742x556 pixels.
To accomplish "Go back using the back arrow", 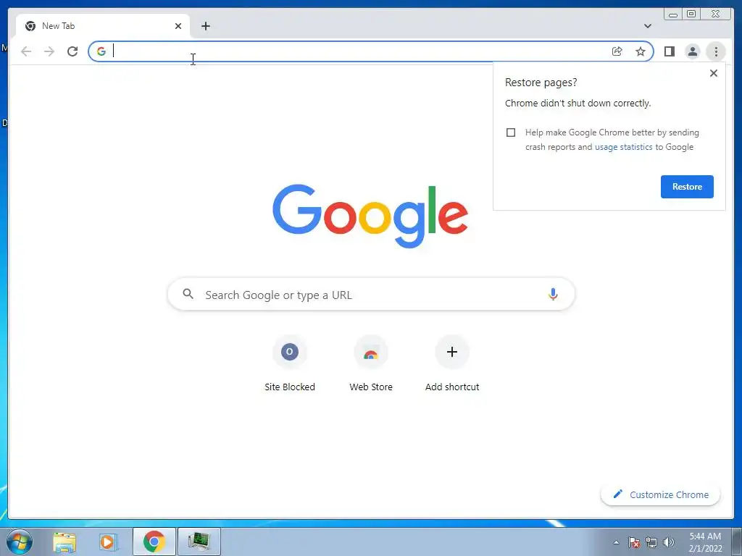I will (x=26, y=51).
